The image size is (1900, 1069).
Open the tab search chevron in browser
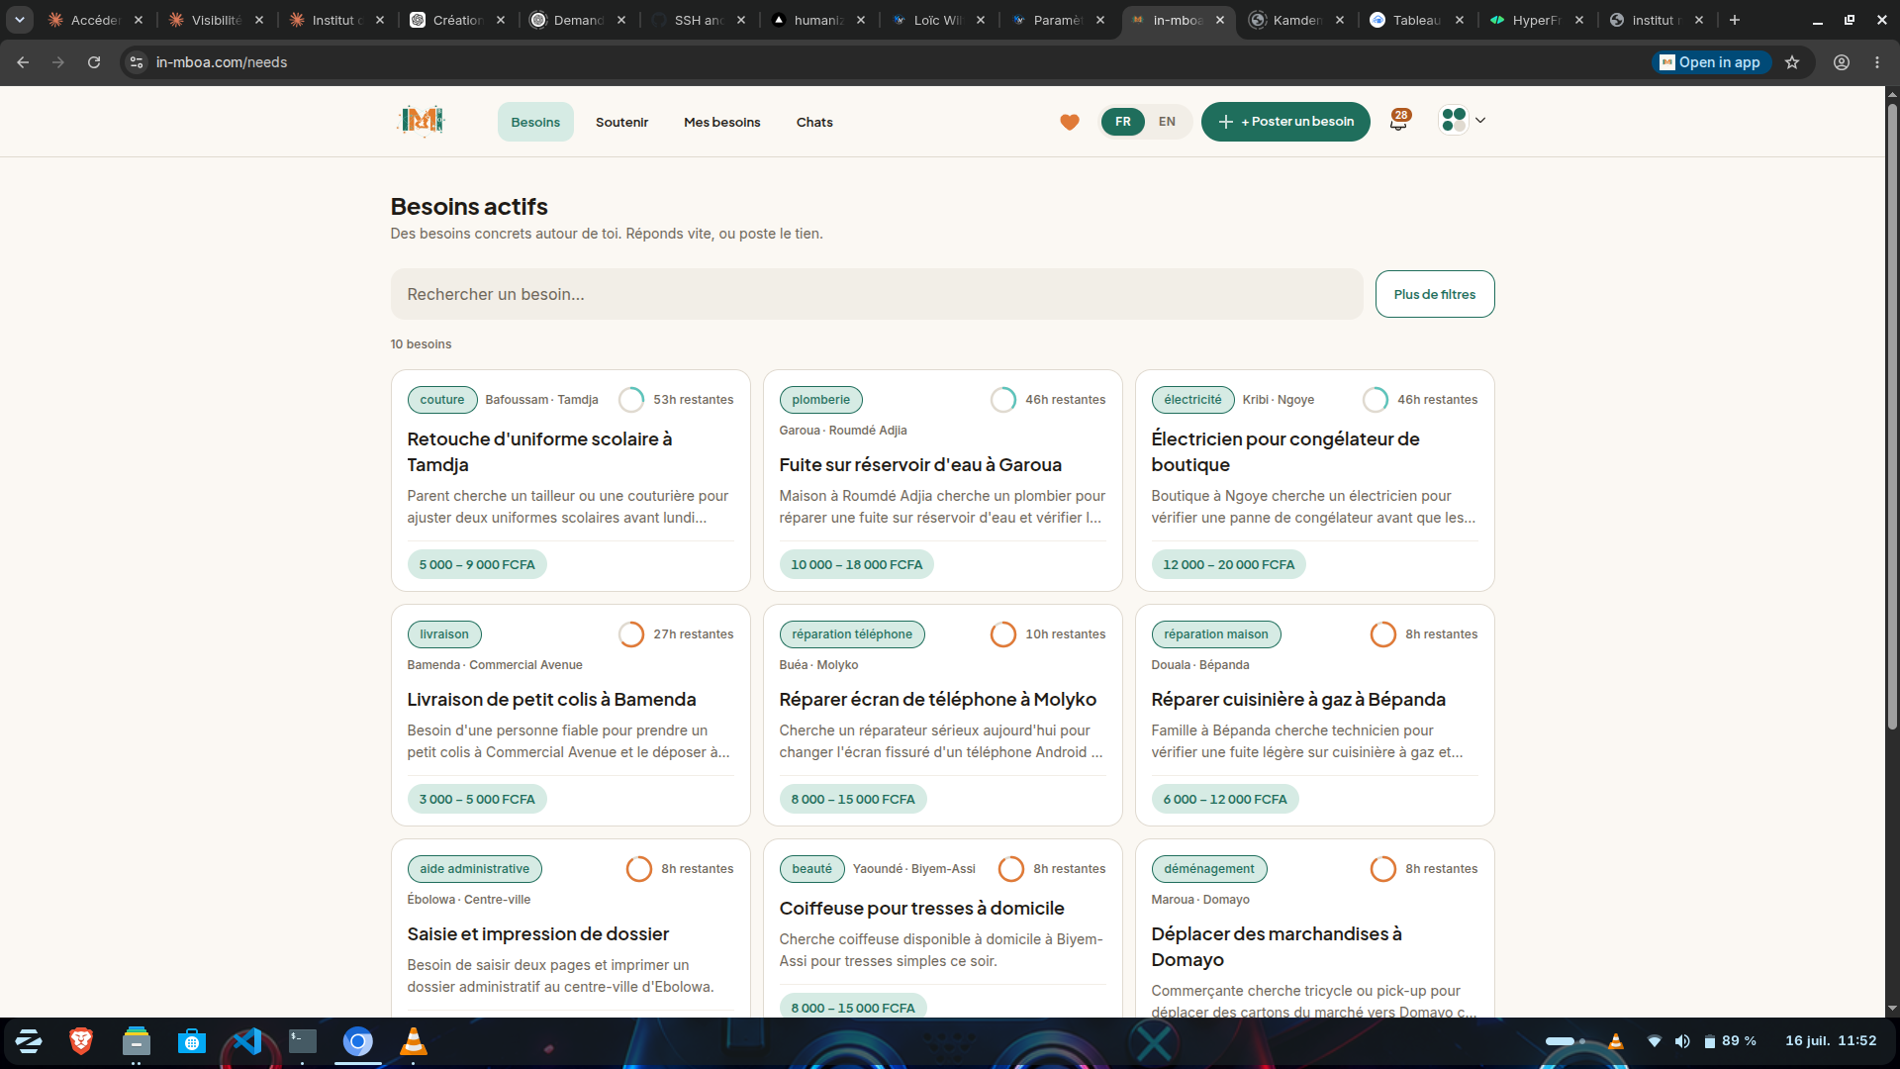point(20,20)
